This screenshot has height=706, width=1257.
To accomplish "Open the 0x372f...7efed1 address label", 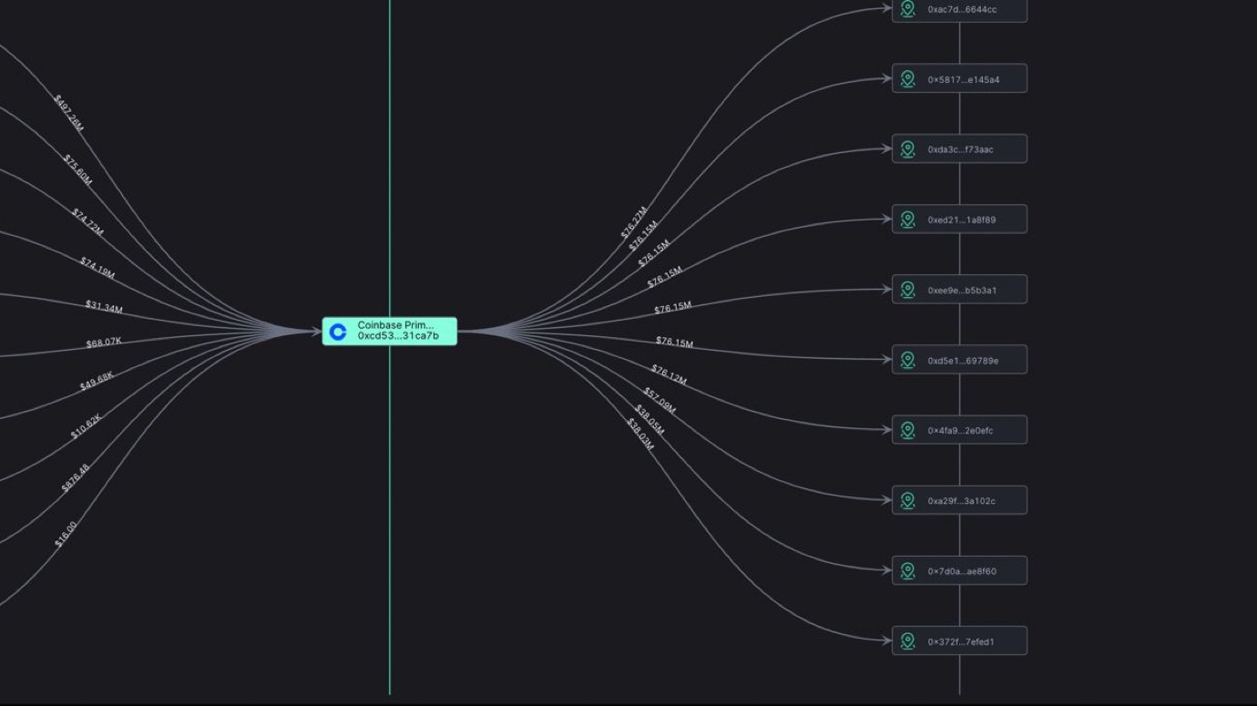I will coord(961,641).
